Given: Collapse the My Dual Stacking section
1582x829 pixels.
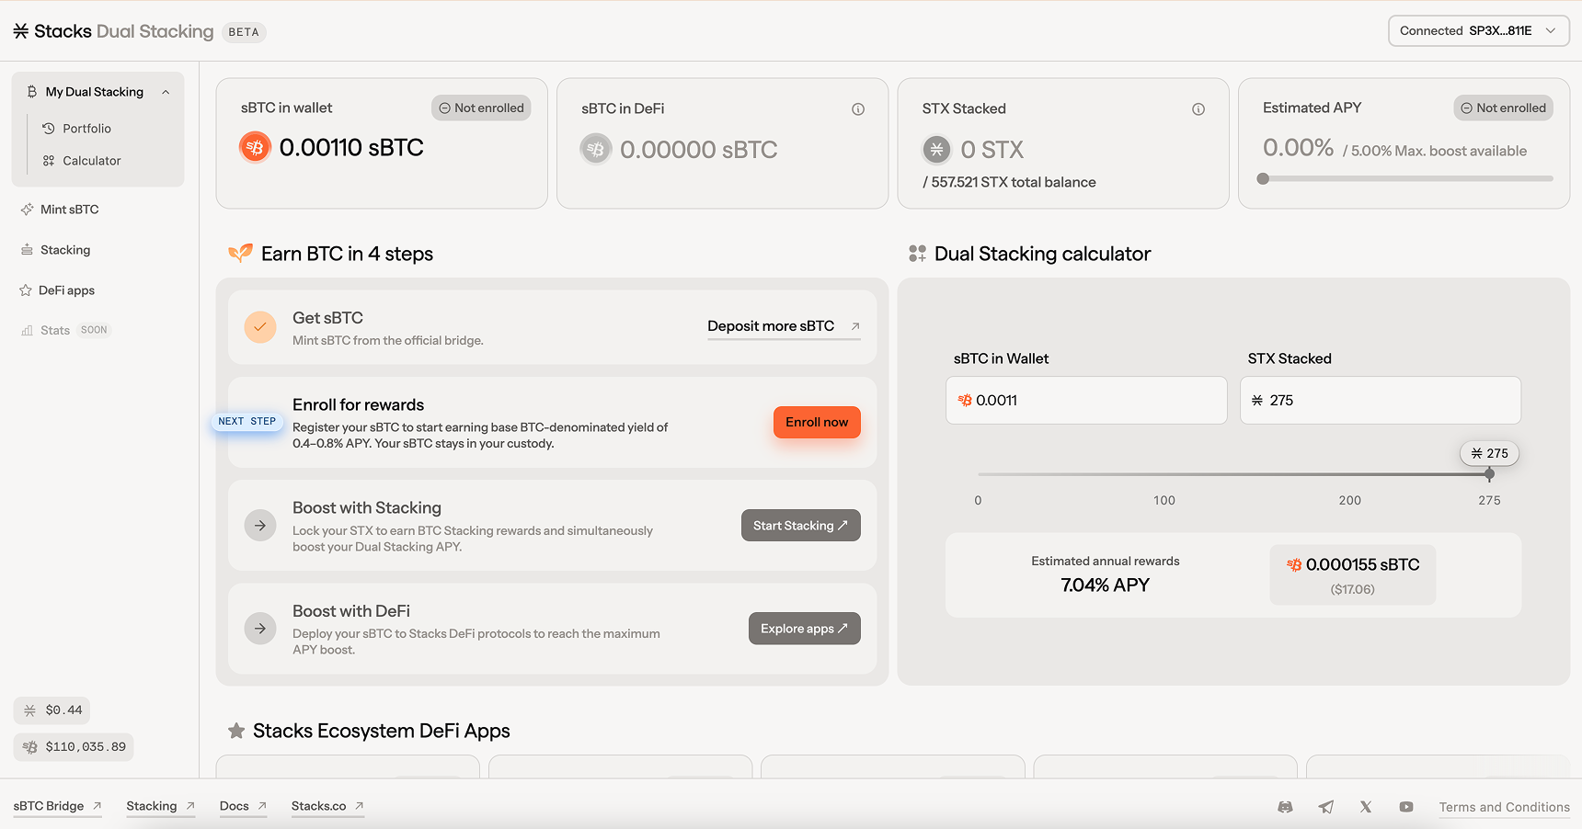Looking at the screenshot, I should pyautogui.click(x=166, y=92).
